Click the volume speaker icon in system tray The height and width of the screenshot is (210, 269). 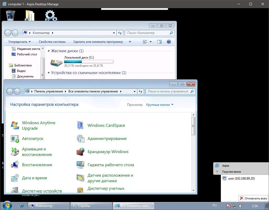pyautogui.click(x=241, y=206)
